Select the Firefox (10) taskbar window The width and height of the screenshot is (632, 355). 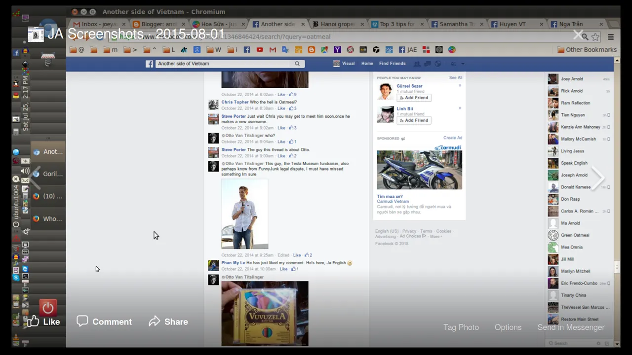pyautogui.click(x=48, y=196)
